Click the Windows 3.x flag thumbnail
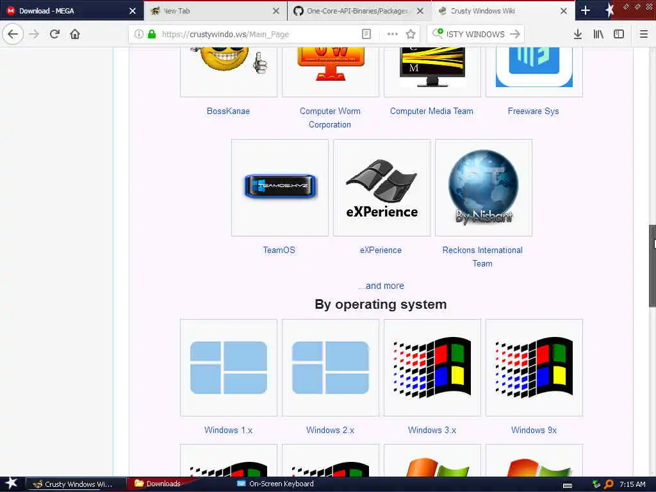656x492 pixels. tap(432, 368)
